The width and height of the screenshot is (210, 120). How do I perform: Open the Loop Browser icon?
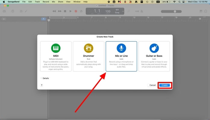point(206,11)
